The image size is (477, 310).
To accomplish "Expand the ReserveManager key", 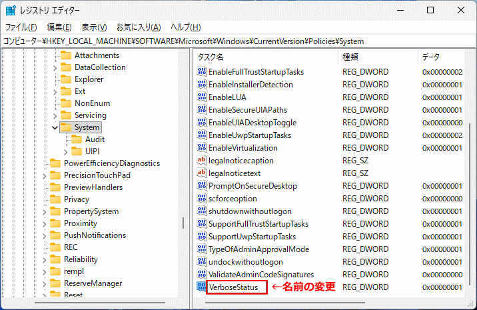I will coord(45,284).
